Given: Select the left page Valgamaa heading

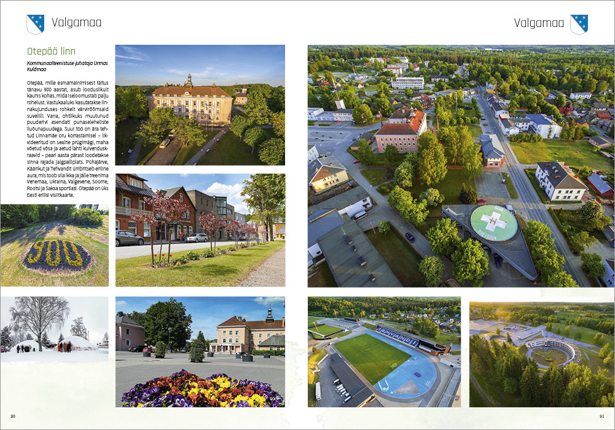Looking at the screenshot, I should click(x=76, y=23).
